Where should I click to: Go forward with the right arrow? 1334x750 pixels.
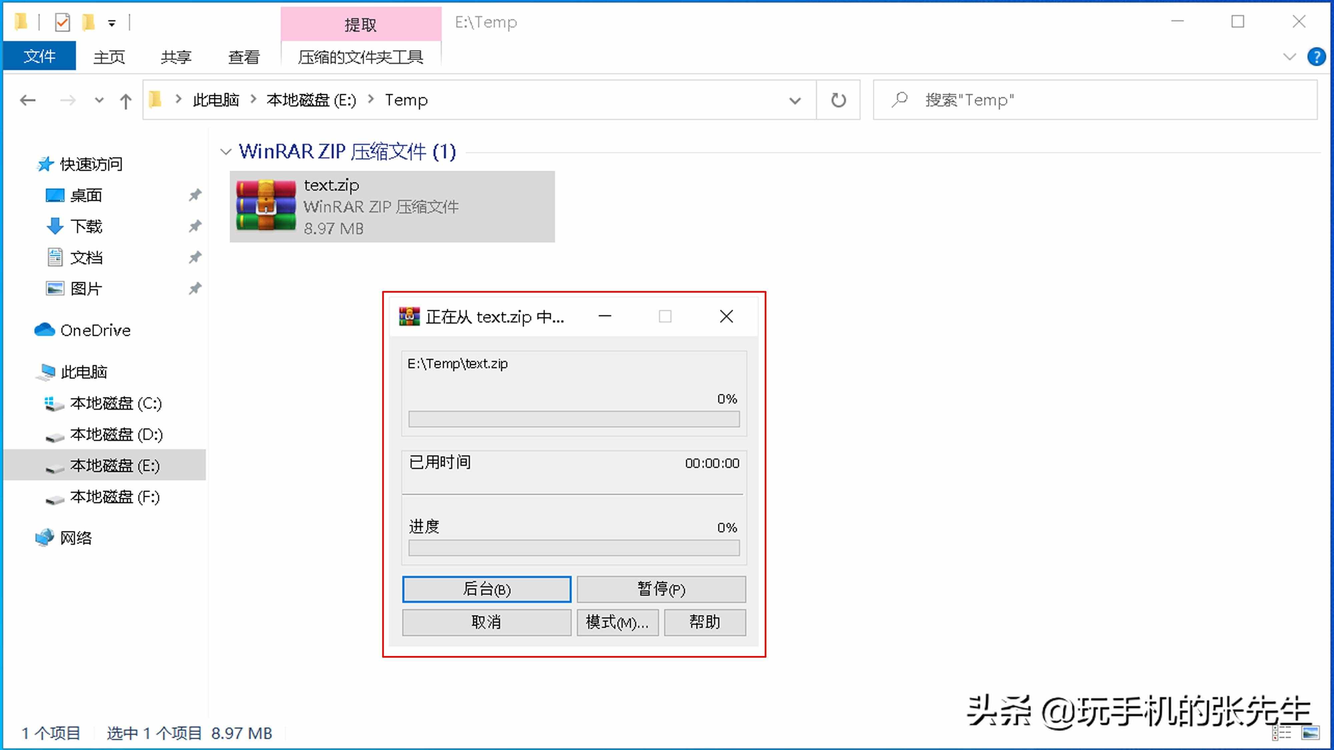click(68, 100)
